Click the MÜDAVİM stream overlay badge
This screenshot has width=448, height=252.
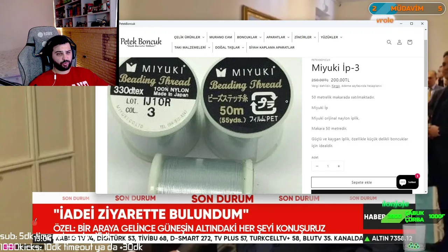(407, 9)
